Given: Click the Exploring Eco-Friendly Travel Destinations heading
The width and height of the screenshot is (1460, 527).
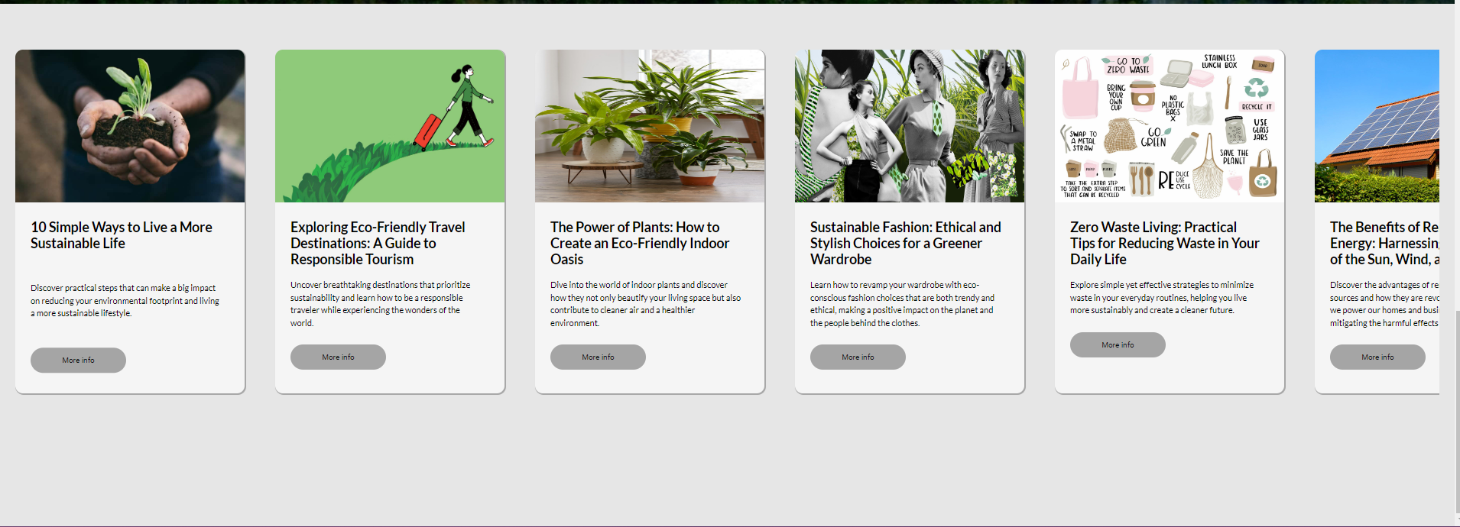Looking at the screenshot, I should [x=378, y=243].
